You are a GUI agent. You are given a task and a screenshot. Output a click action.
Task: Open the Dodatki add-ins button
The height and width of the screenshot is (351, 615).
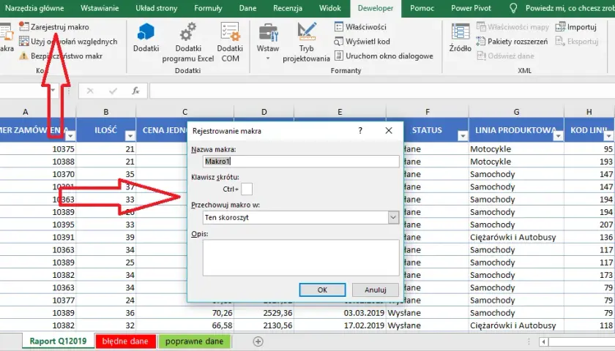[x=146, y=37]
